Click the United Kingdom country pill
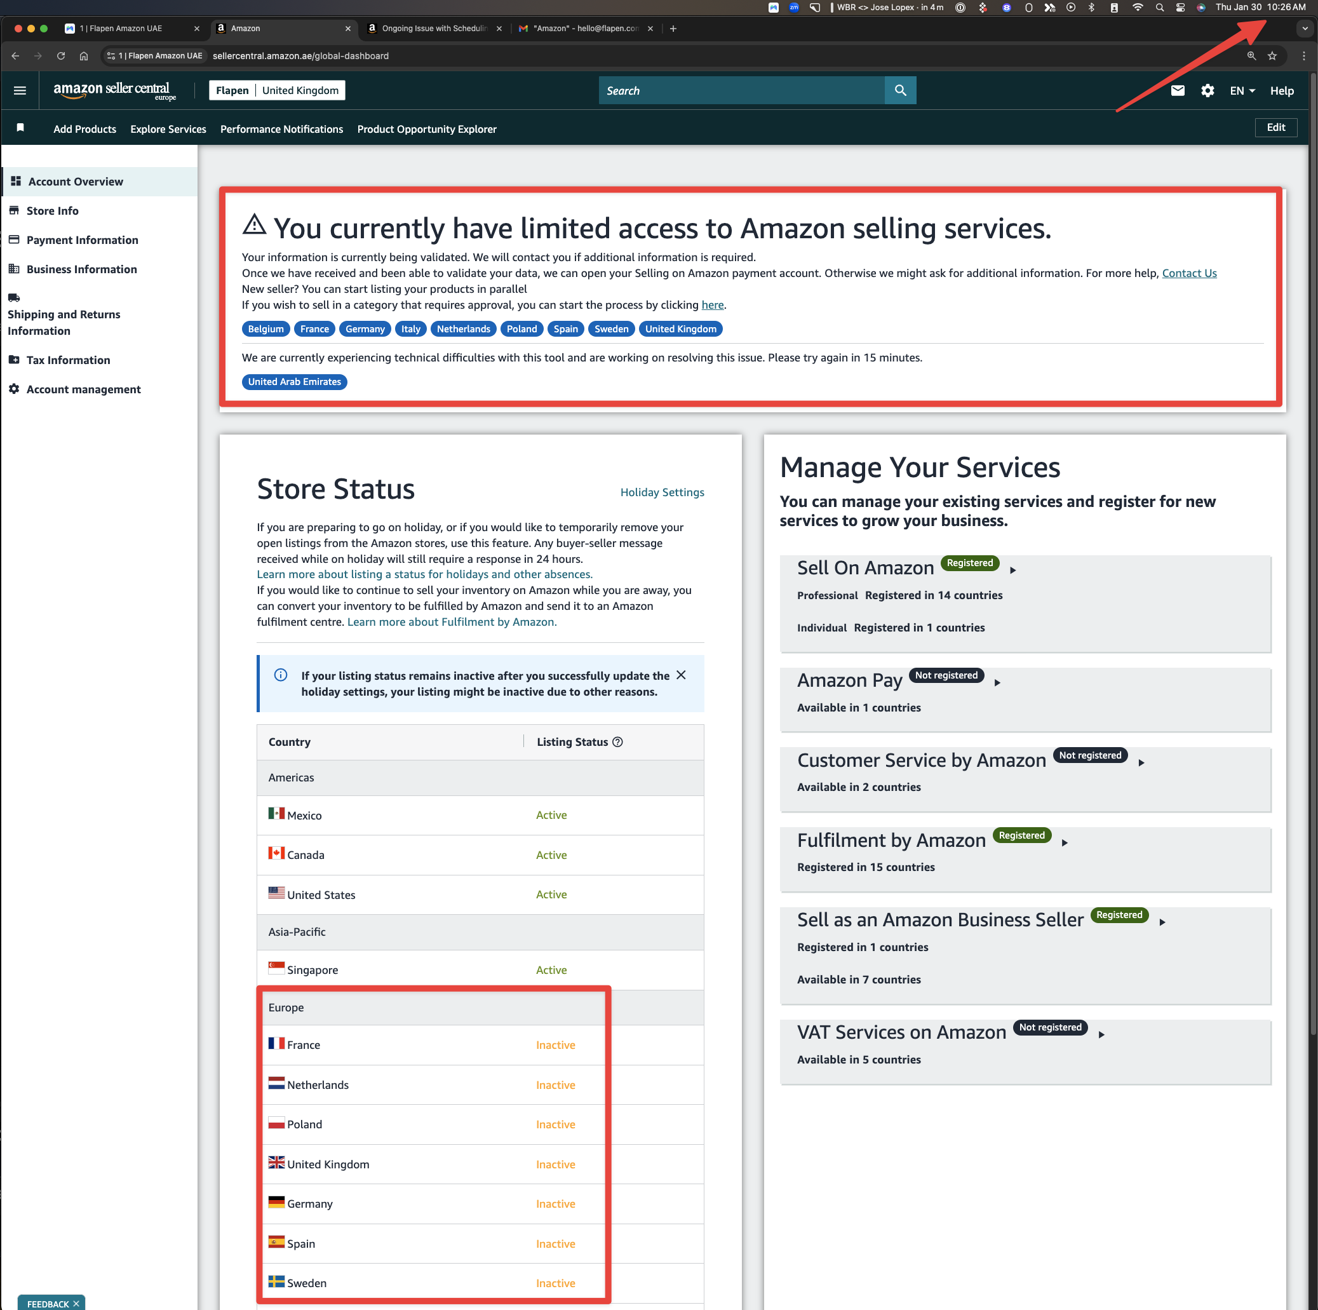1318x1310 pixels. pyautogui.click(x=680, y=329)
